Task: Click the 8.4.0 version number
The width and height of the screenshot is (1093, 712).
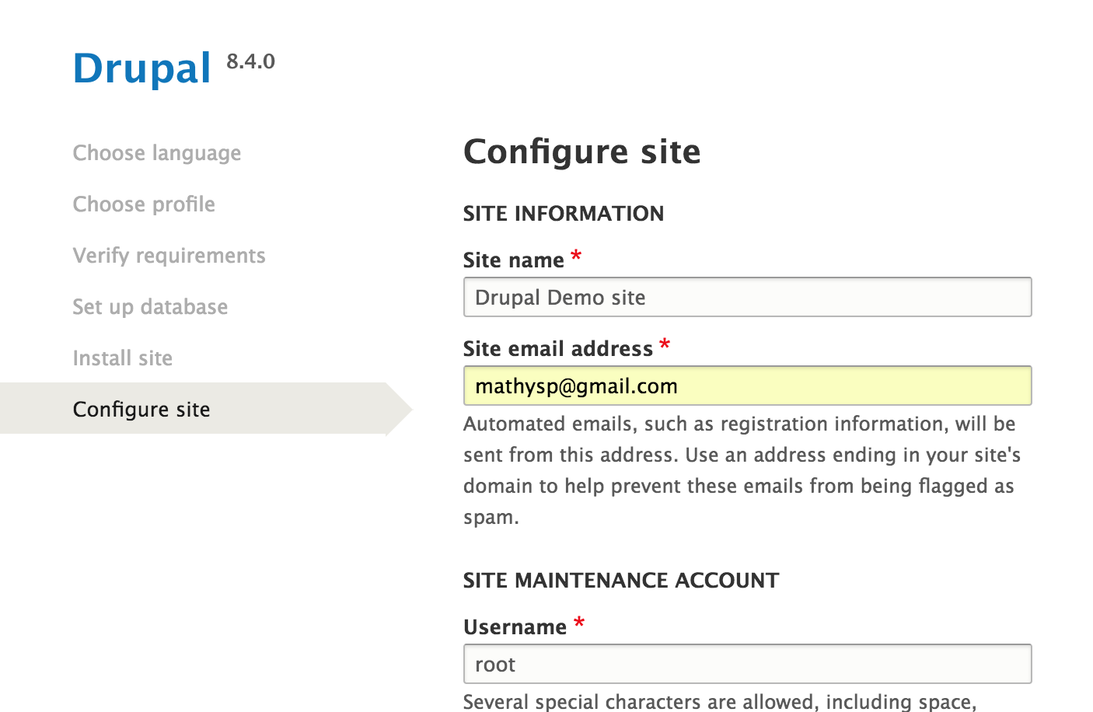Action: point(250,61)
